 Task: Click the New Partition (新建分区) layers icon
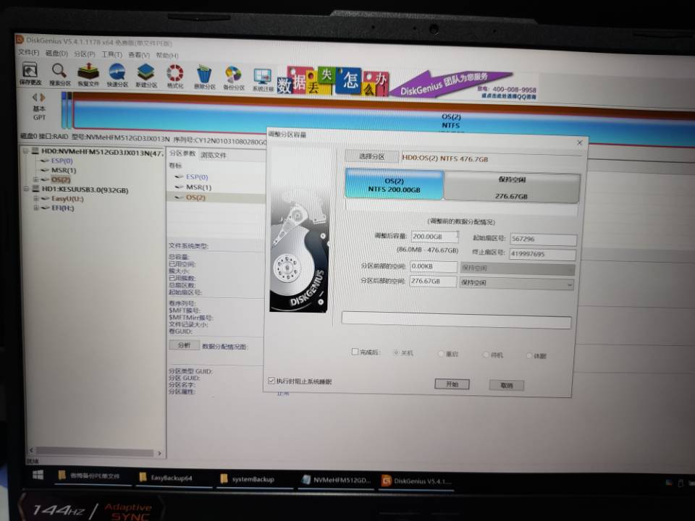(146, 75)
